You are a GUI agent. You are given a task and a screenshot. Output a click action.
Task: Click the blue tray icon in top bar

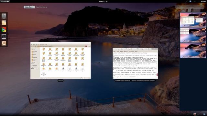191,1
